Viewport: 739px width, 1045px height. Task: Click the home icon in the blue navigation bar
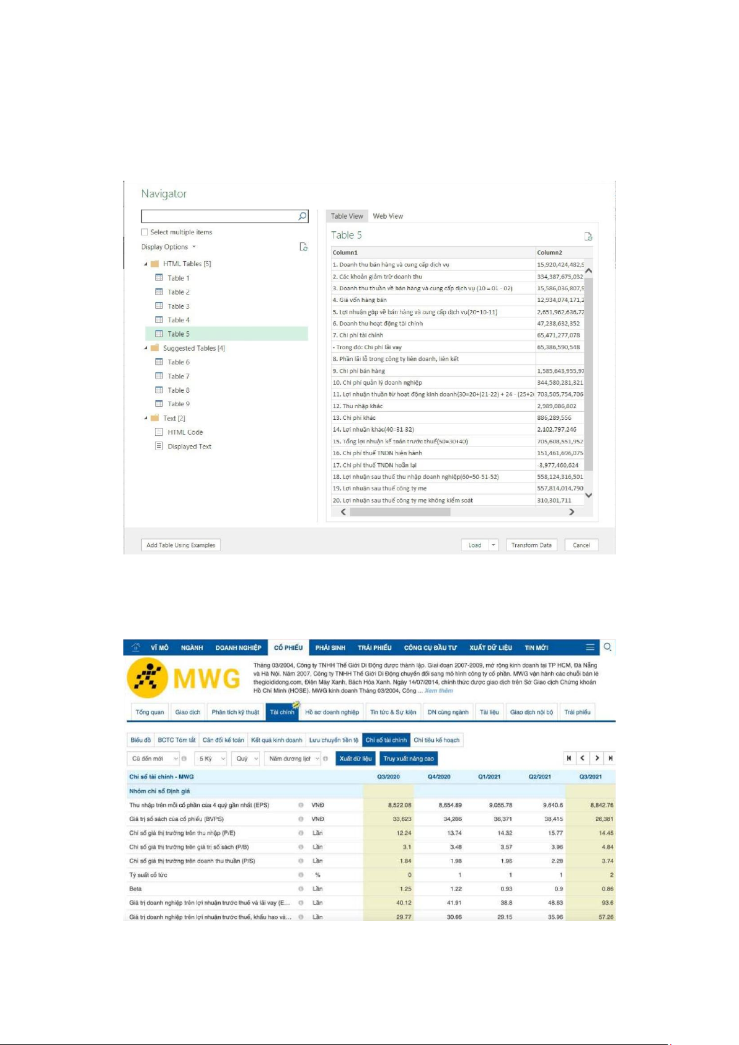tap(136, 647)
